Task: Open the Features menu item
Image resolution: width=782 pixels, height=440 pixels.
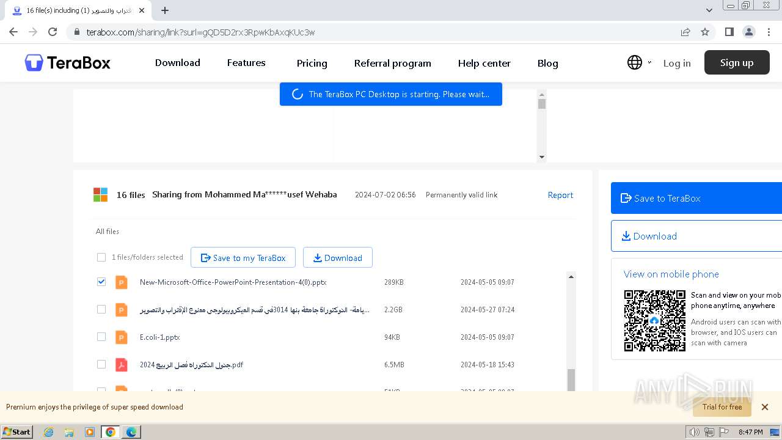Action: tap(246, 62)
